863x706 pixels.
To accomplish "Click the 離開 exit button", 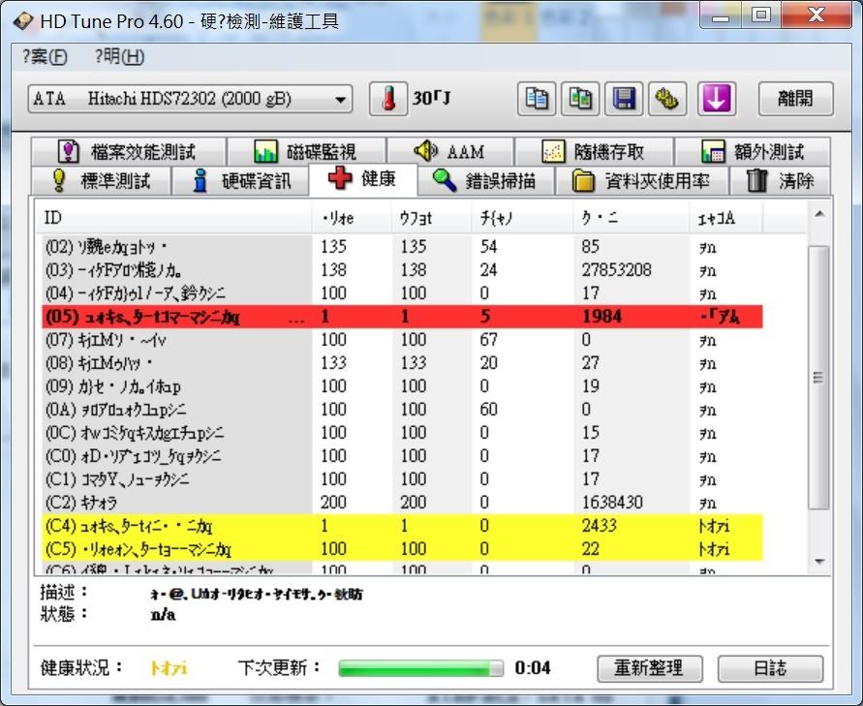I will (795, 99).
